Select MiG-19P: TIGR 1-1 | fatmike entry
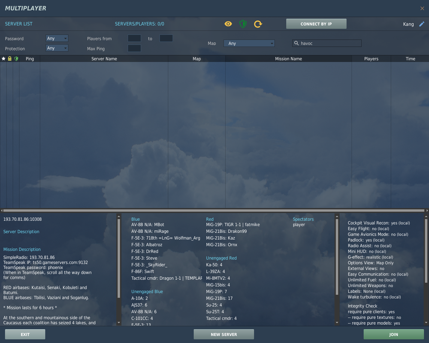This screenshot has width=429, height=343. click(233, 225)
